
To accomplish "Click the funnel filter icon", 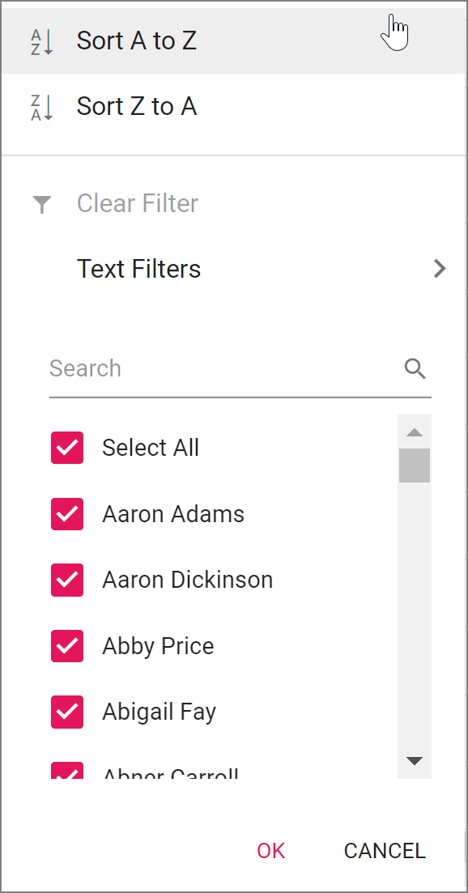I will [x=42, y=205].
